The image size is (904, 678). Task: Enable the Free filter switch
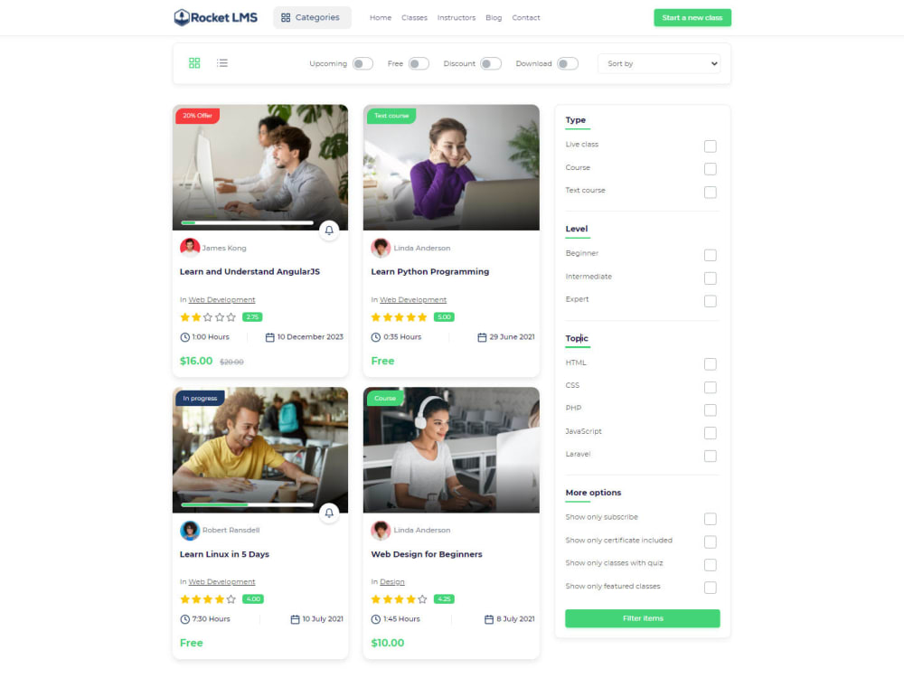[419, 63]
